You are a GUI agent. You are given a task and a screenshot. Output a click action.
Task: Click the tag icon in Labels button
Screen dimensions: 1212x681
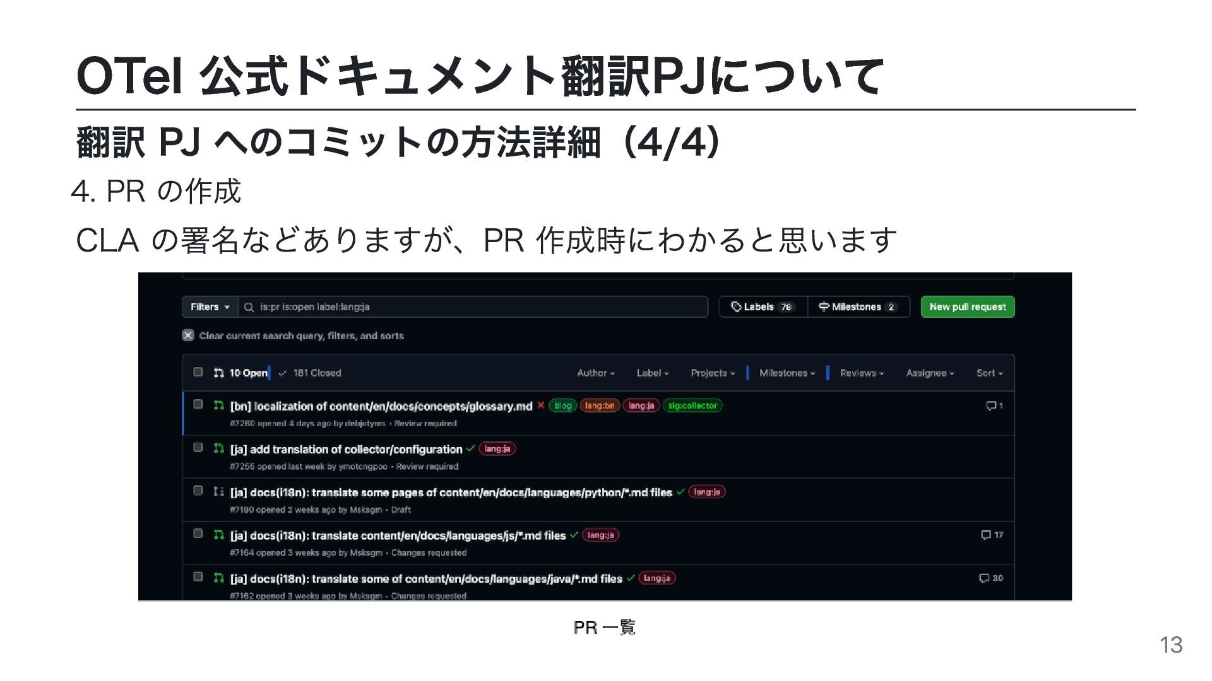coord(736,307)
